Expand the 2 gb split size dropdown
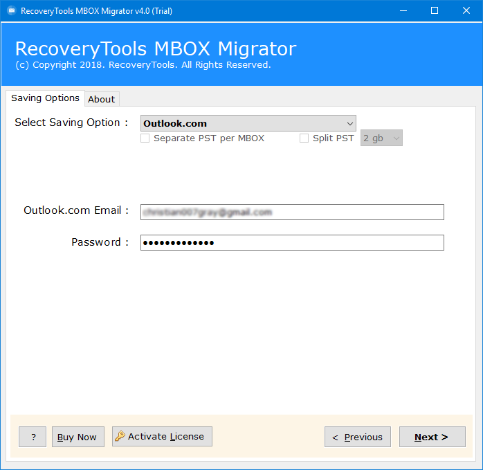The height and width of the screenshot is (470, 483). (381, 138)
